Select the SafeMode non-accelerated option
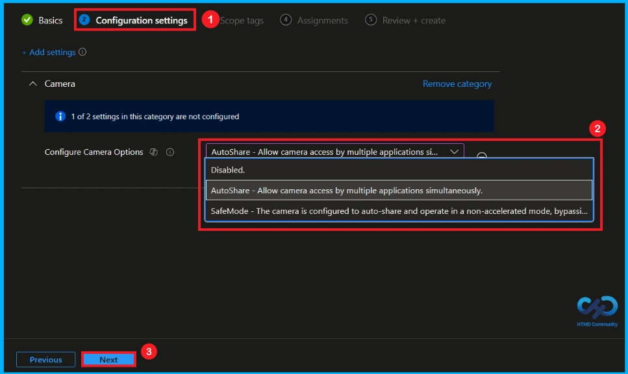This screenshot has height=374, width=628. (x=399, y=211)
